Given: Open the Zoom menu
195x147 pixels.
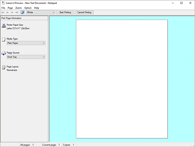Looking at the screenshot, I should [x=18, y=8].
